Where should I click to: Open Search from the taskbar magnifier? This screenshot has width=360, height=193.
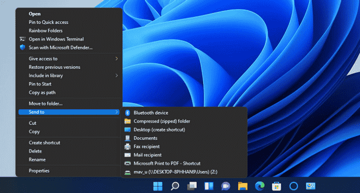coord(175,186)
